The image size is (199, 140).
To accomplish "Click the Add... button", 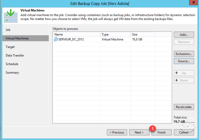I will coord(184,35).
